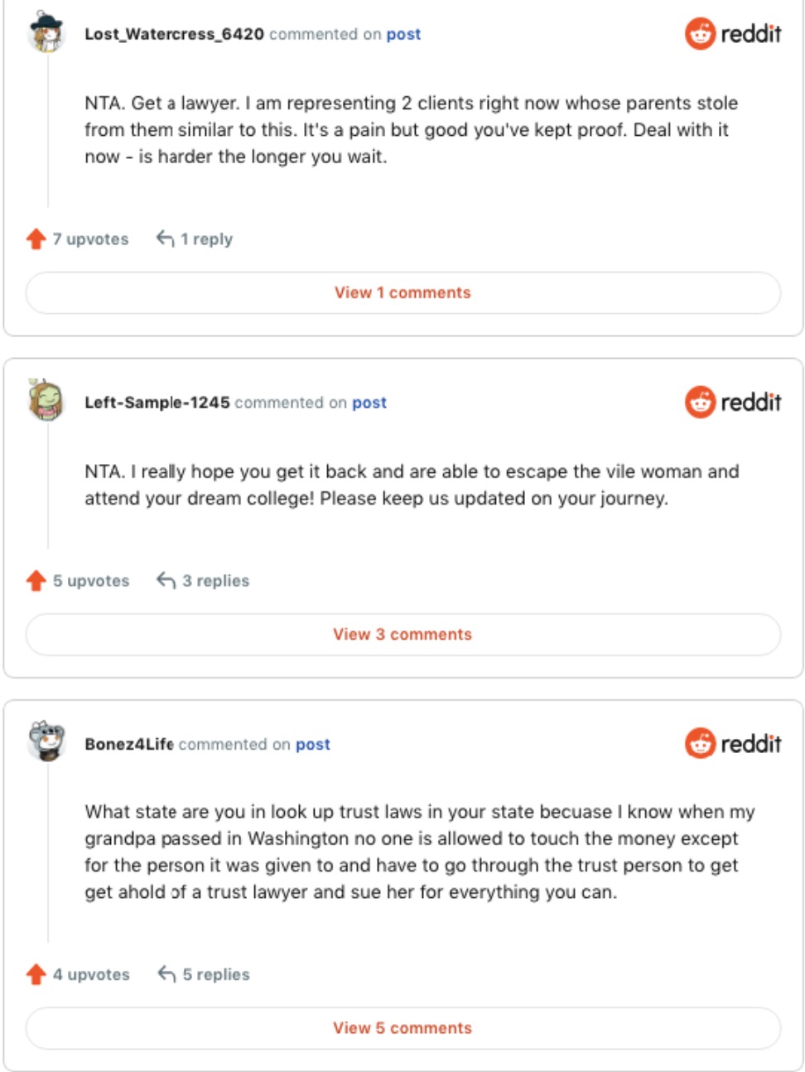Upvote Bonez4Life's comment arrow

pyautogui.click(x=36, y=974)
